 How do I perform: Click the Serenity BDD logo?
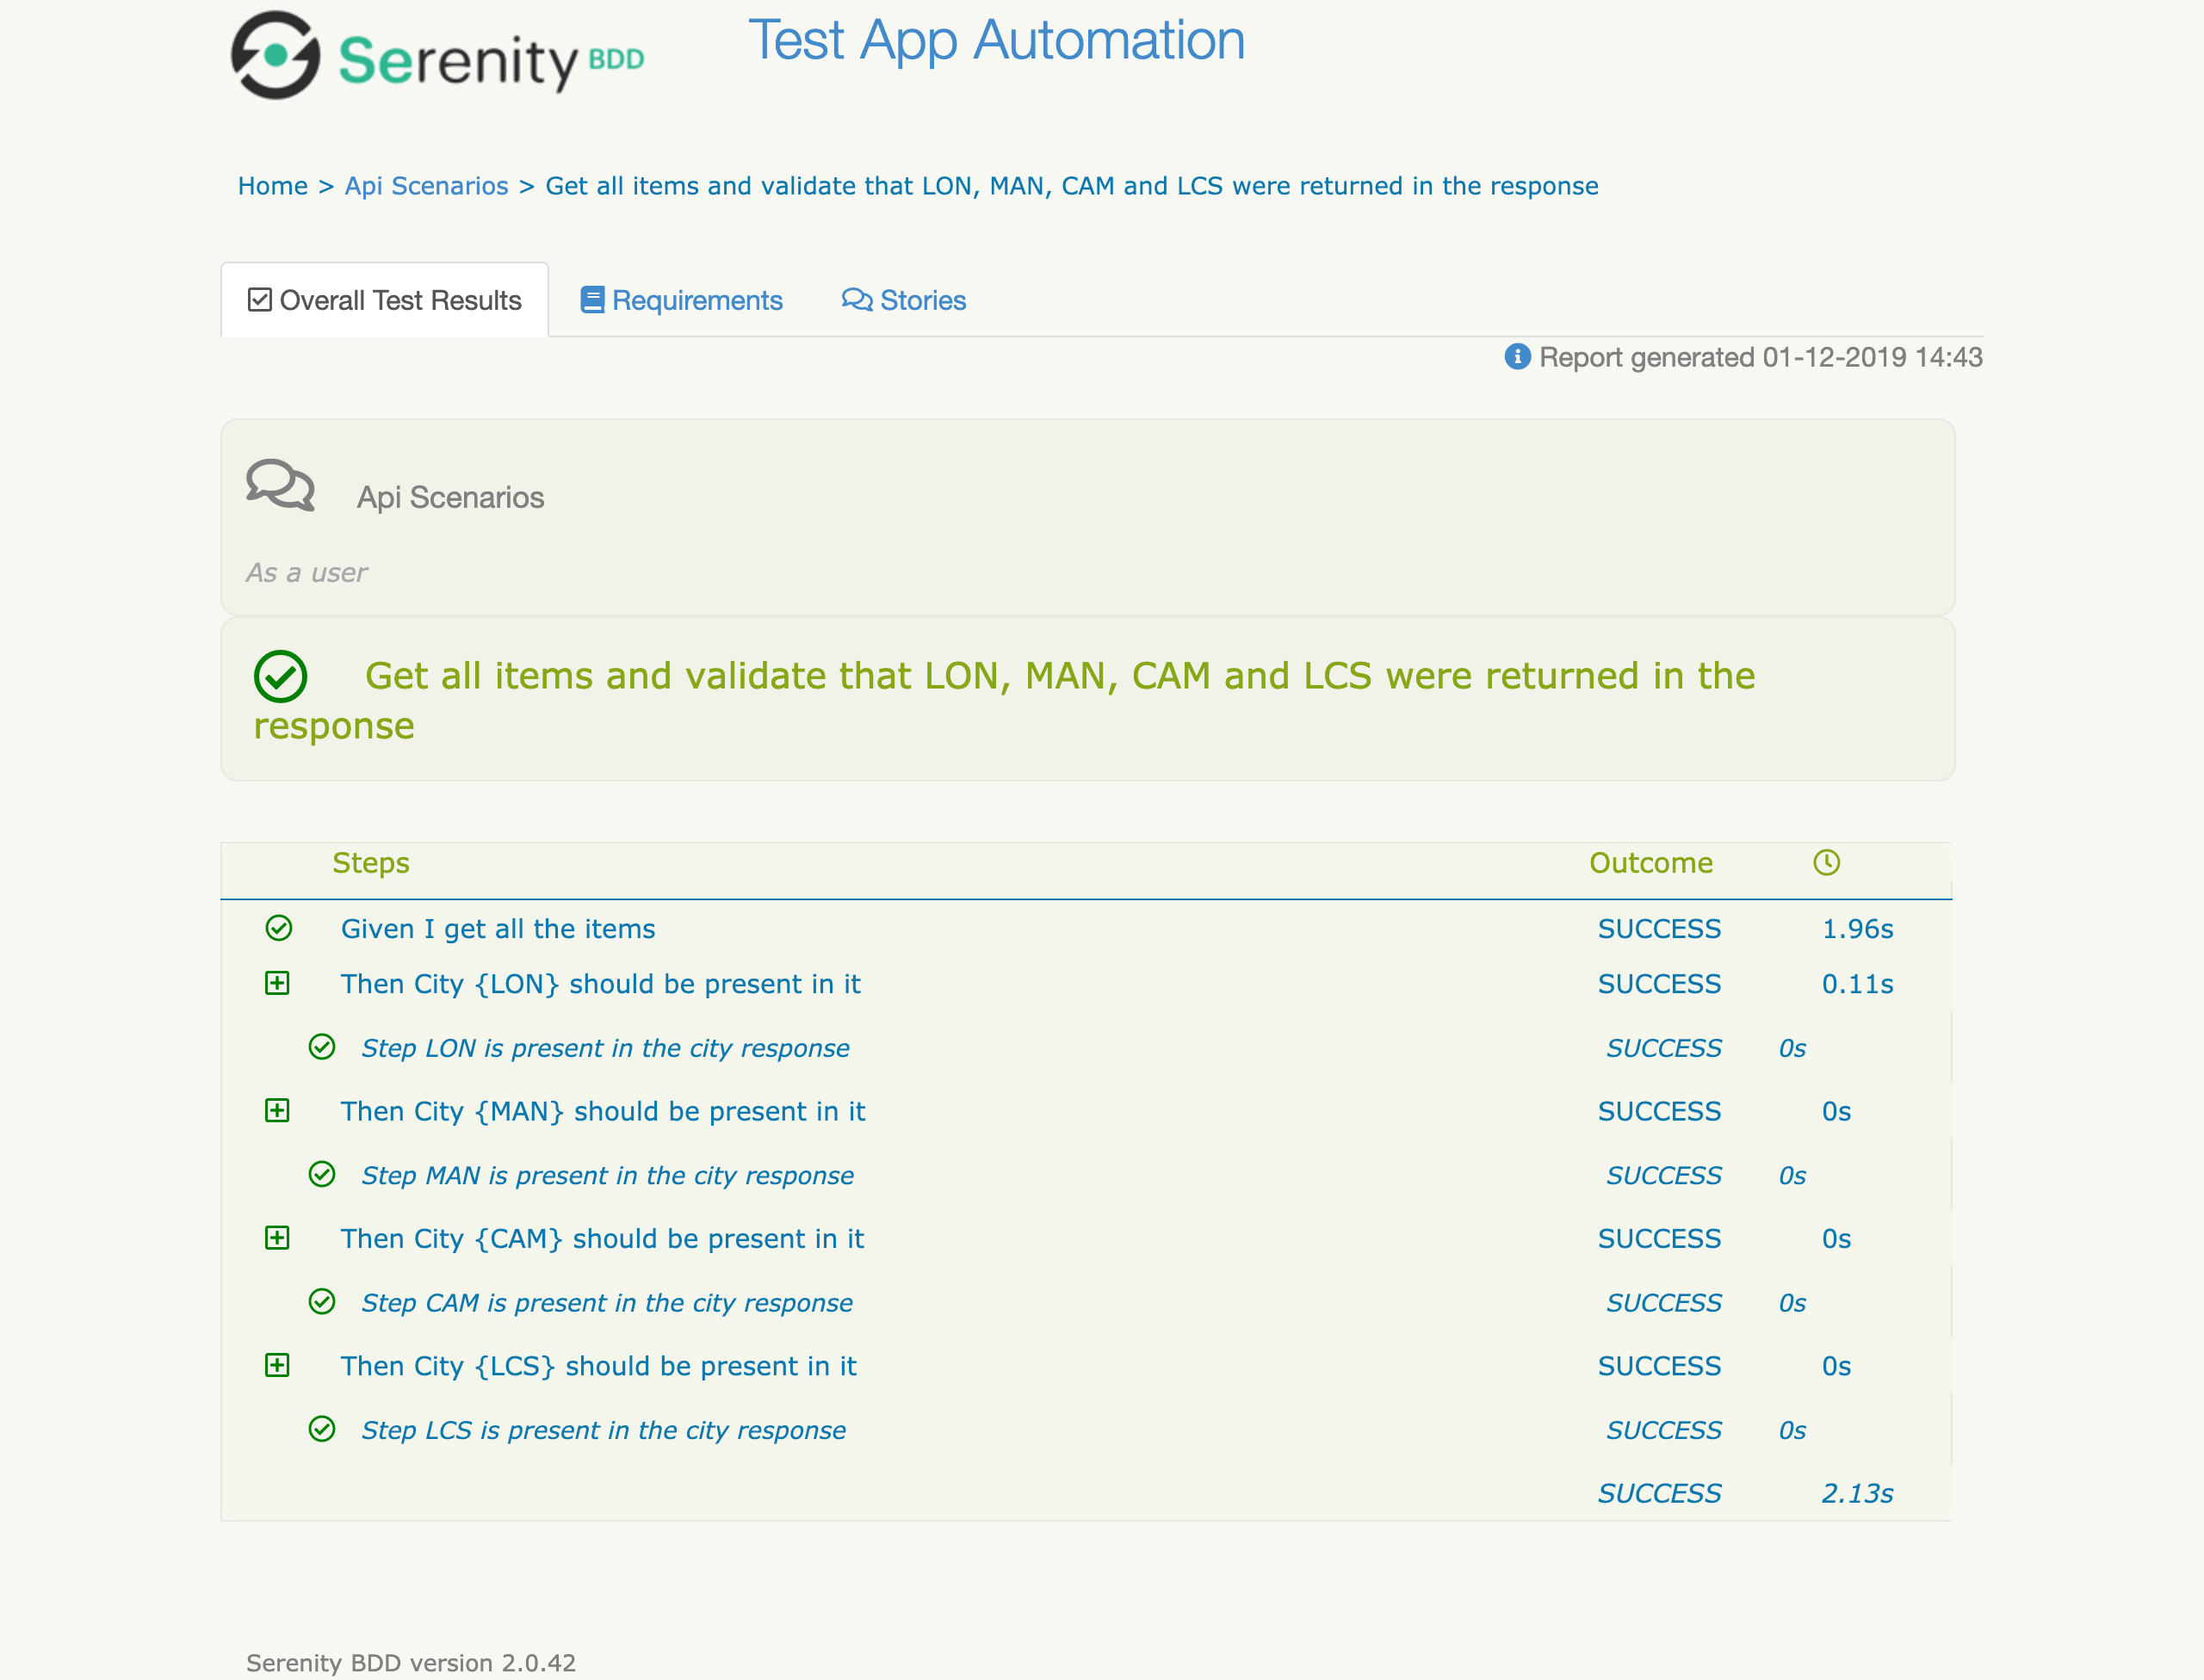coord(437,56)
